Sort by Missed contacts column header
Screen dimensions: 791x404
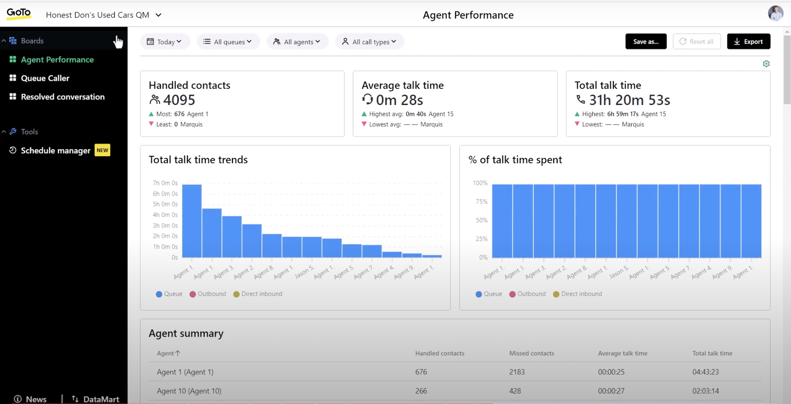532,353
